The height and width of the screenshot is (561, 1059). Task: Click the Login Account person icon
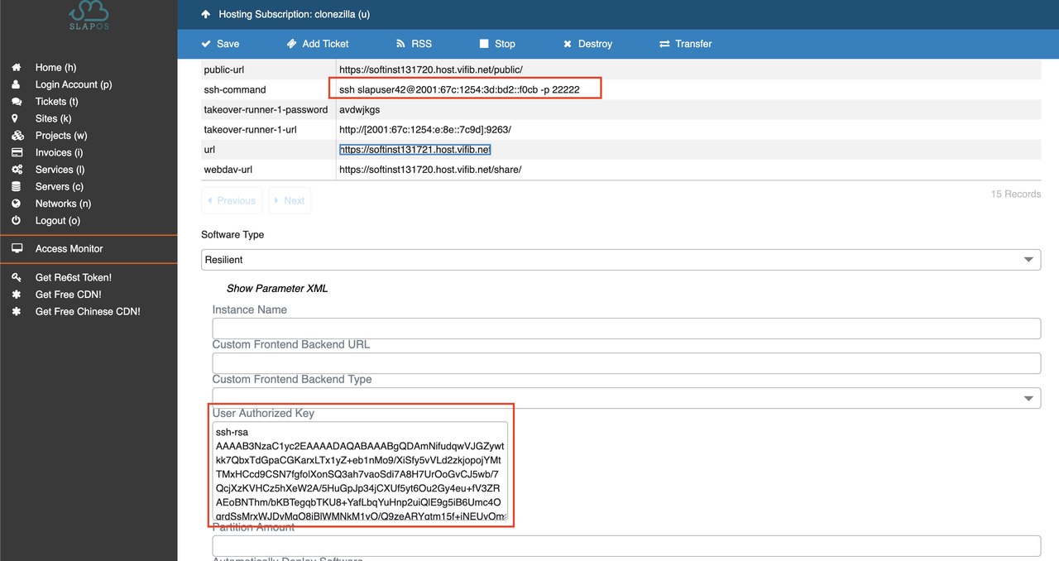(x=17, y=84)
